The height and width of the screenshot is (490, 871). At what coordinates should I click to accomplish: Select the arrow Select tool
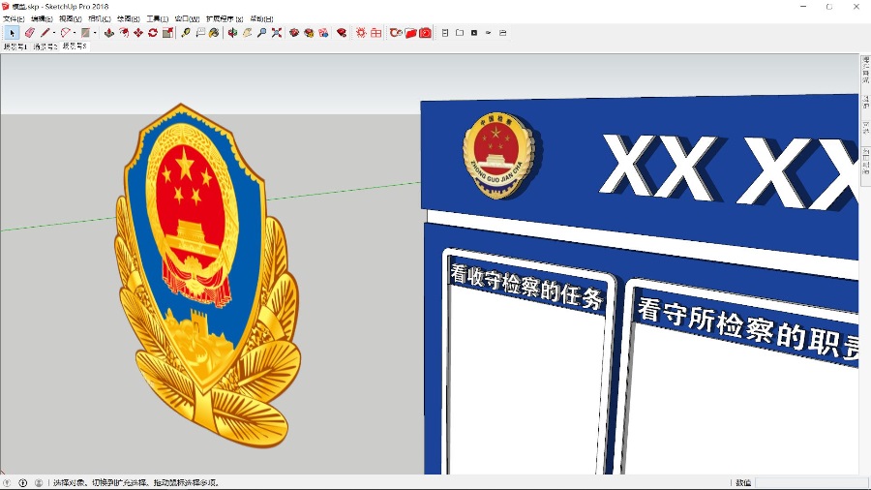pyautogui.click(x=12, y=33)
